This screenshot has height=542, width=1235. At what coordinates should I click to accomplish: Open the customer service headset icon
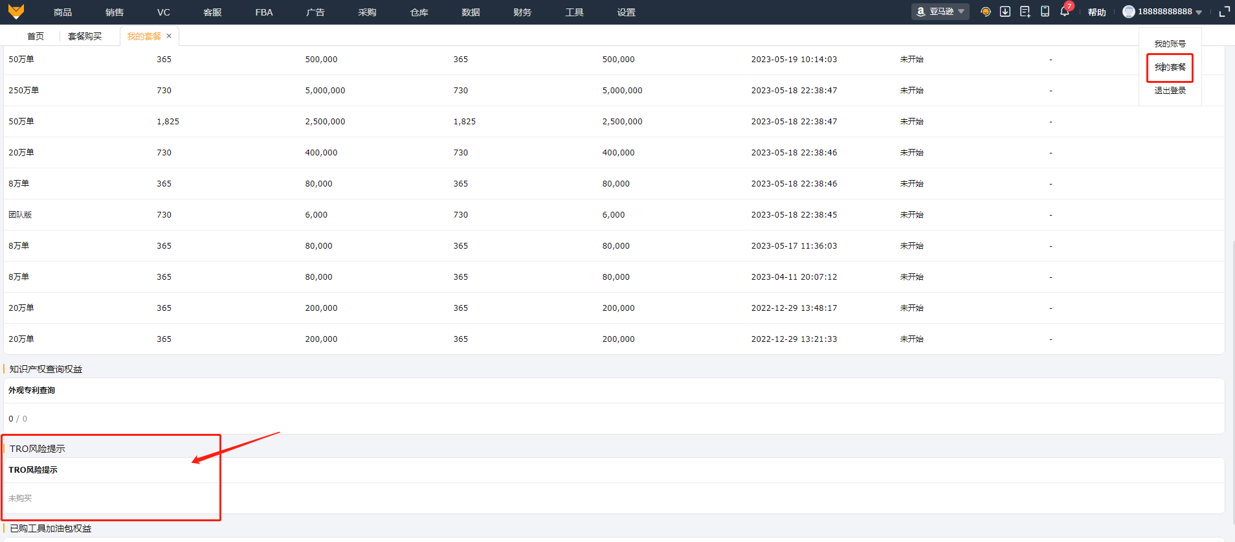click(986, 12)
